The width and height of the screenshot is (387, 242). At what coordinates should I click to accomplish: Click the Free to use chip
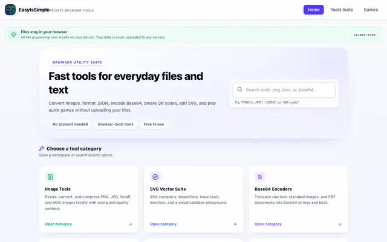[x=154, y=124]
